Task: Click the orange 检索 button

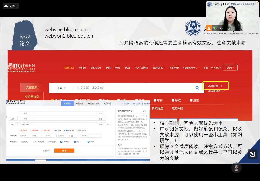Action: click(x=64, y=151)
